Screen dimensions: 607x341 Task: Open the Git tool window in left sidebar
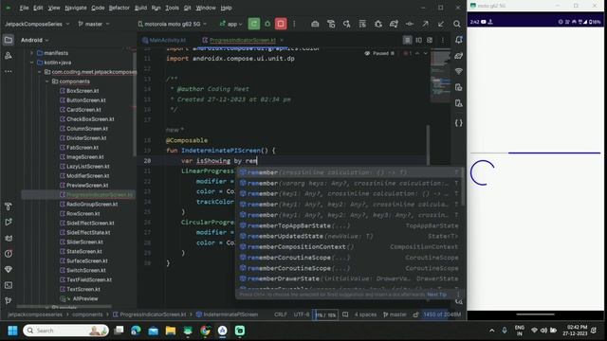[9, 301]
